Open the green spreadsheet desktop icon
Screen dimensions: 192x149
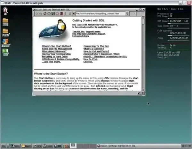point(5,52)
